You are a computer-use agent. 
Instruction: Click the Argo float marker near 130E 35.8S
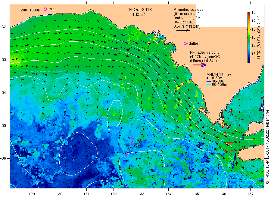click(x=61, y=150)
